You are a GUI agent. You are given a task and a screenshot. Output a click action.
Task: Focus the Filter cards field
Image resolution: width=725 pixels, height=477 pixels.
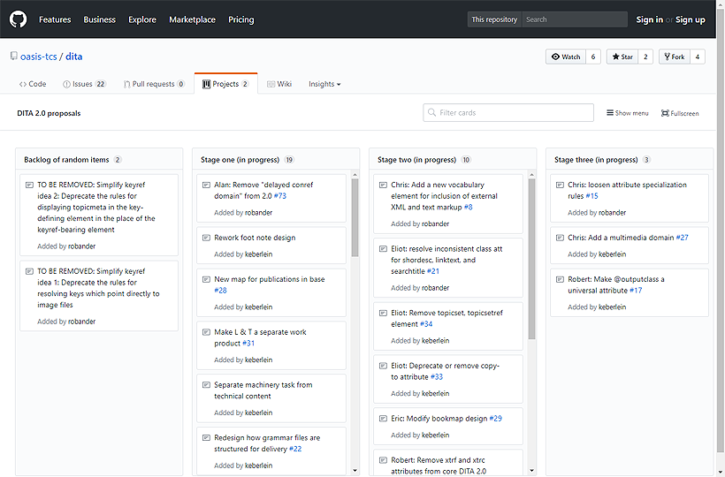click(508, 113)
